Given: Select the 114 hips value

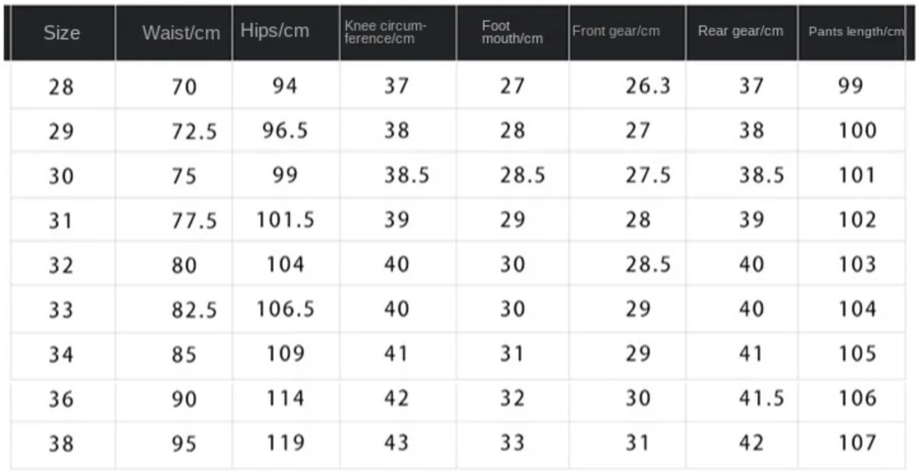Looking at the screenshot, I should pos(285,398).
